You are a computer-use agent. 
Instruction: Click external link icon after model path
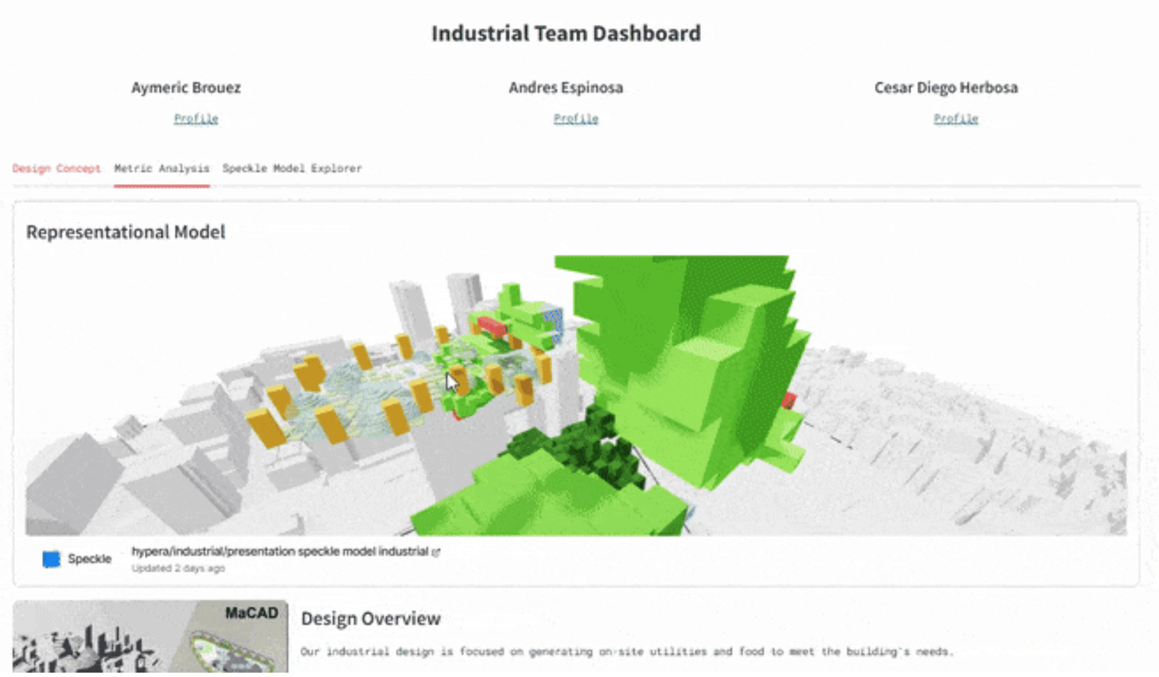coord(436,552)
